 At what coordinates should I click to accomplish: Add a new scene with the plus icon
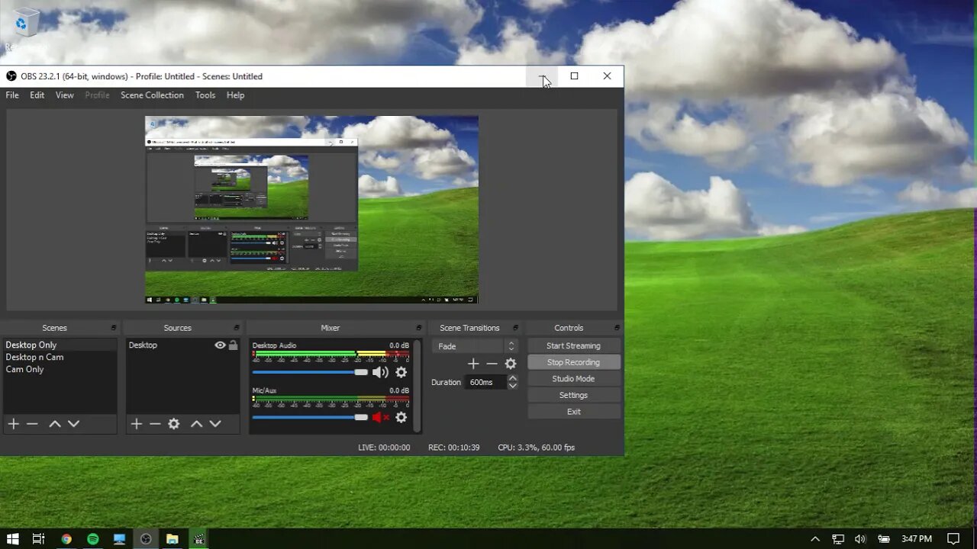click(13, 424)
